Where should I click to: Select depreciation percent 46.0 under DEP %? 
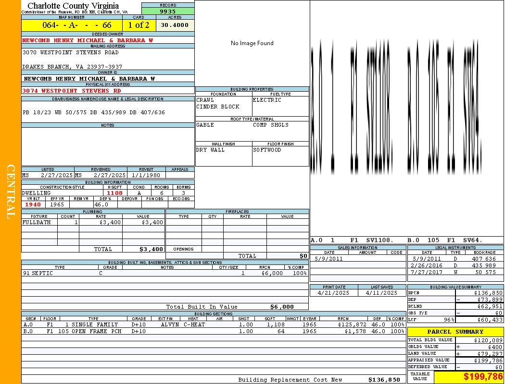pyautogui.click(x=101, y=204)
